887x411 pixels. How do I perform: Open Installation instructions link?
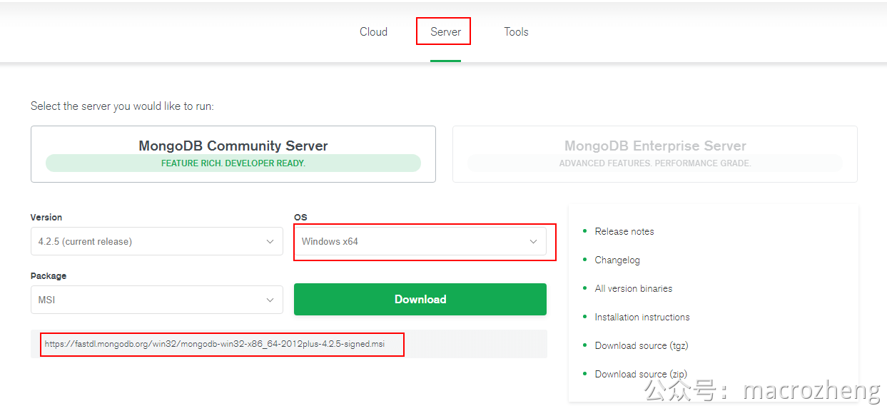click(642, 317)
